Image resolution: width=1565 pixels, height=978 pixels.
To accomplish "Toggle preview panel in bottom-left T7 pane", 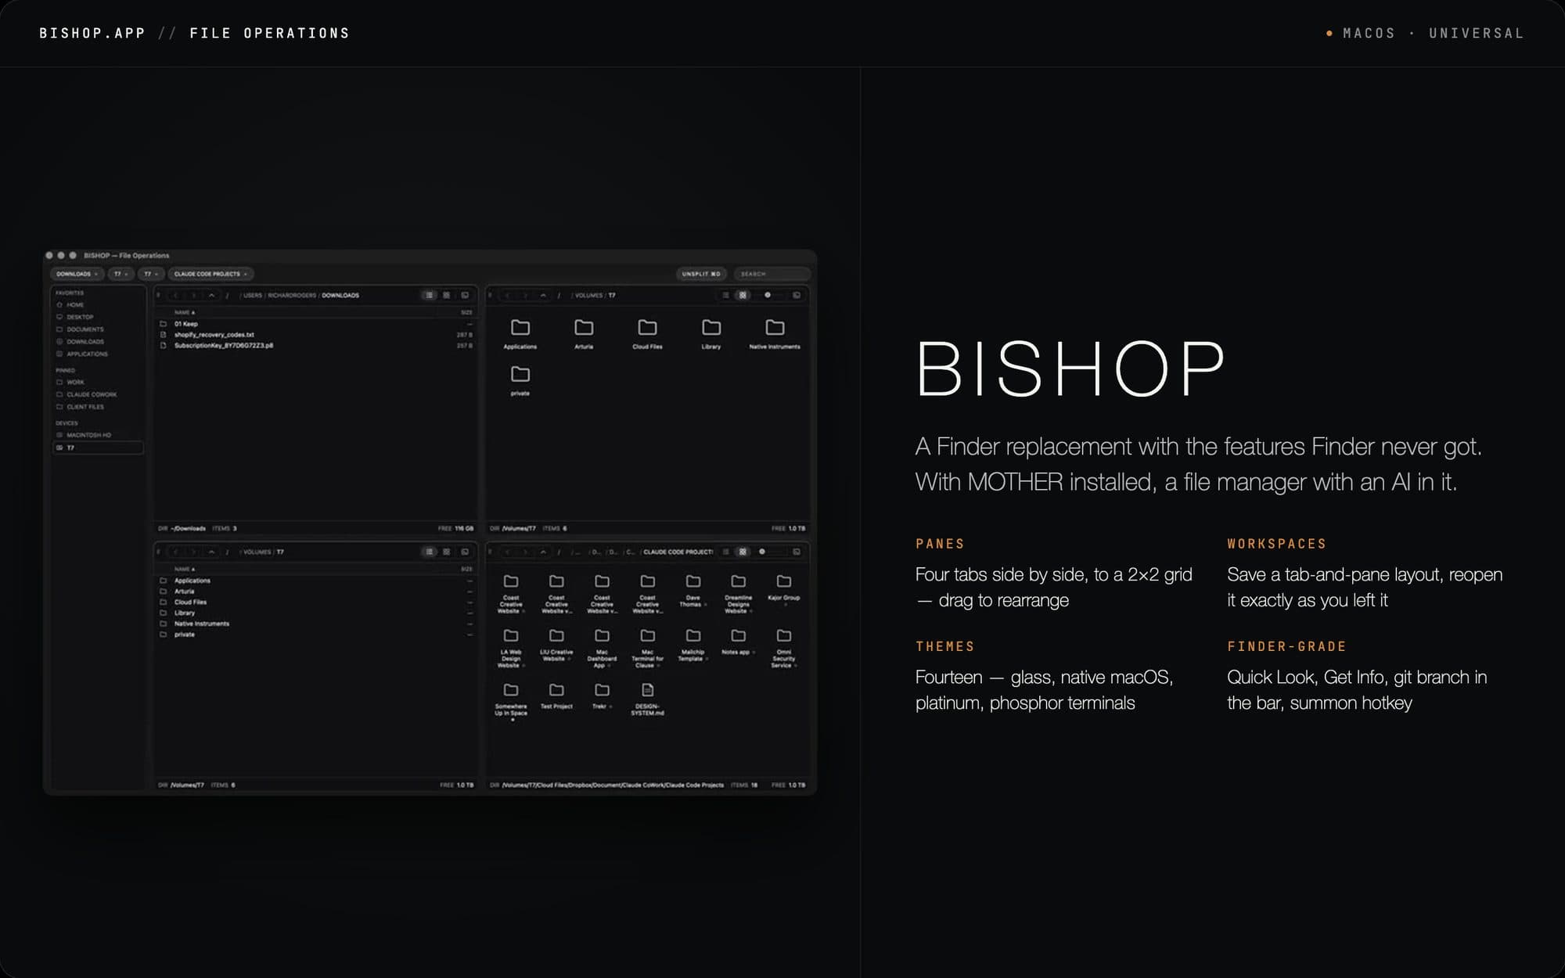I will 465,552.
